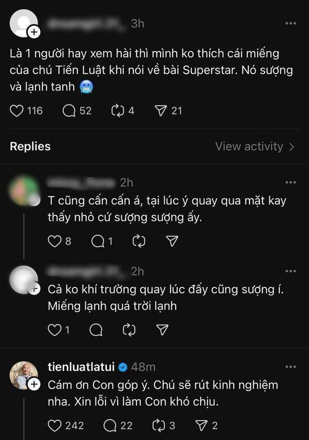Tap the follow plus on the poster's avatar
This screenshot has width=309, height=440.
[33, 32]
